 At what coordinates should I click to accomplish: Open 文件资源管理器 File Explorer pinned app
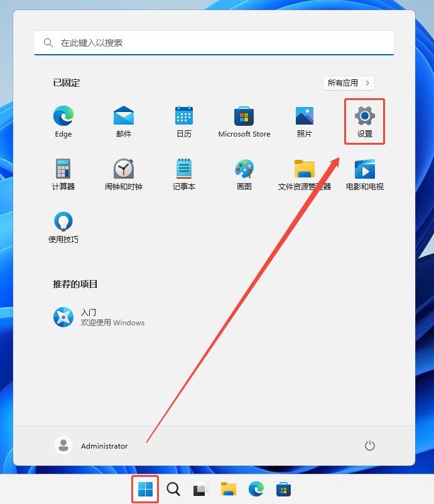coord(305,174)
